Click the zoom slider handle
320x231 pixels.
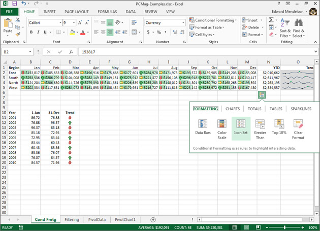(x=284, y=227)
